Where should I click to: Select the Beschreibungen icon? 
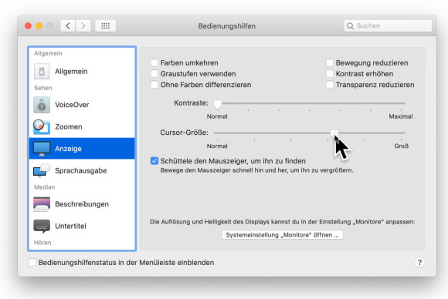pyautogui.click(x=42, y=204)
